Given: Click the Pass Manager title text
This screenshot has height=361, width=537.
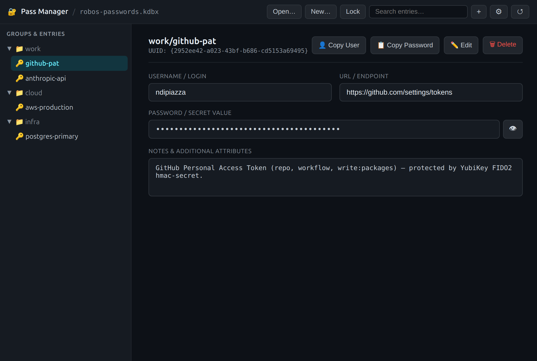Looking at the screenshot, I should [45, 12].
